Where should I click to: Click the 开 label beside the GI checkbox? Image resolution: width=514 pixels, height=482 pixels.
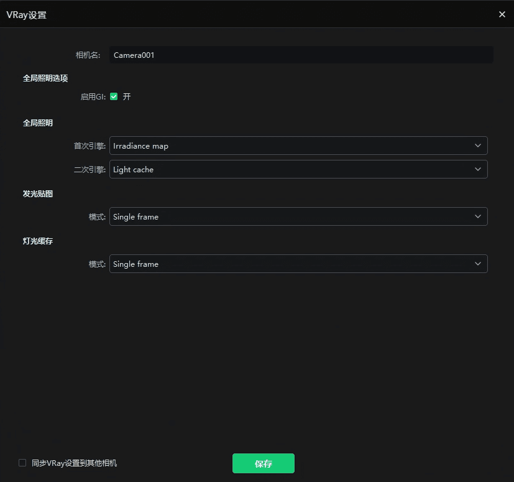click(x=127, y=97)
